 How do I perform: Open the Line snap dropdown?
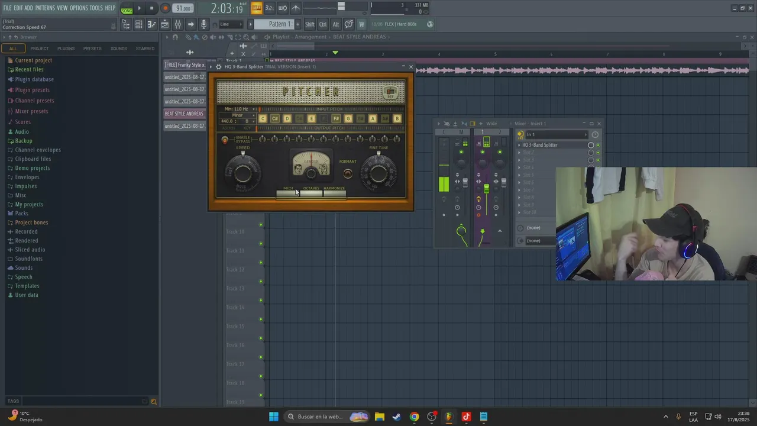click(231, 24)
